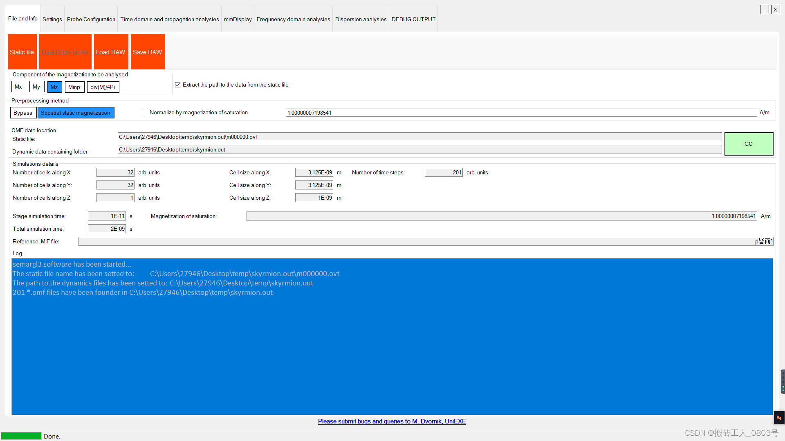The height and width of the screenshot is (441, 785).
Task: Click Number of cells along Y field
Action: tap(115, 185)
